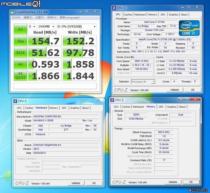Image resolution: width=210 pixels, height=193 pixels.
Task: Switch to Memory tab in CPU window
Action: tap(153, 14)
